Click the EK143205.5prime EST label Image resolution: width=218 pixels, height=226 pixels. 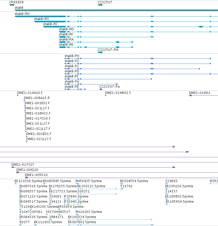point(44,207)
